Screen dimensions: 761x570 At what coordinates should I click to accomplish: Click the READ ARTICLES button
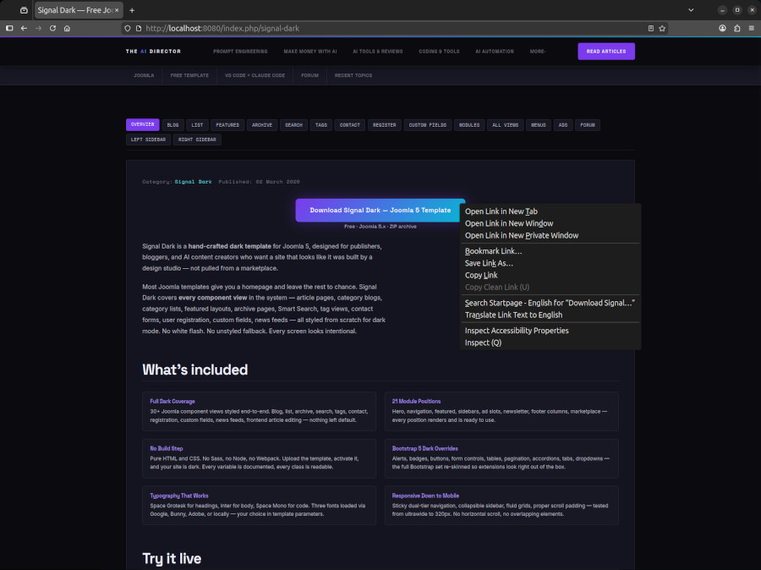coord(605,51)
